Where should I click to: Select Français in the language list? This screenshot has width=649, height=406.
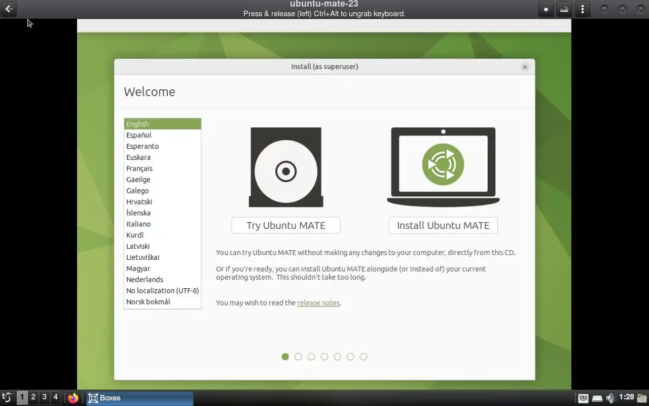tap(163, 168)
